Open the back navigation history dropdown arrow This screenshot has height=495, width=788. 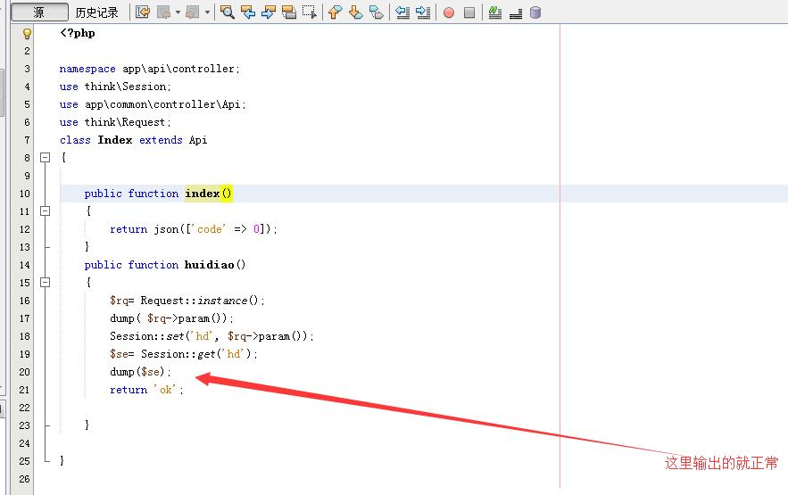[x=178, y=12]
